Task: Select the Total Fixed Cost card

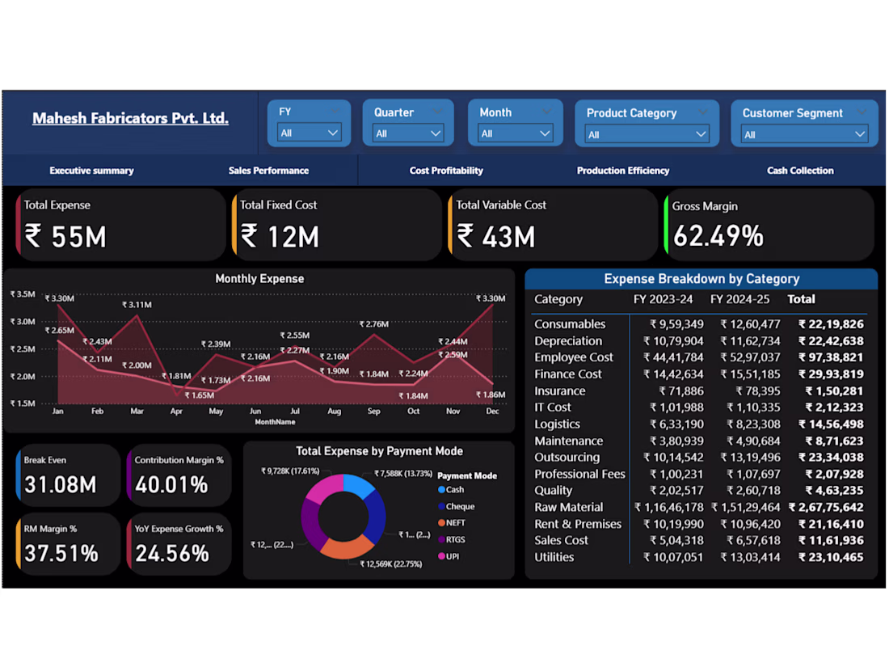Action: pos(336,226)
